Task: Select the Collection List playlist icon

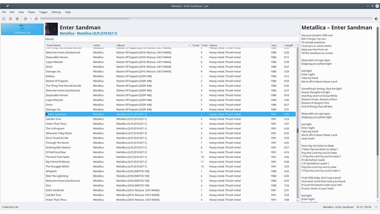Action: 22,29
